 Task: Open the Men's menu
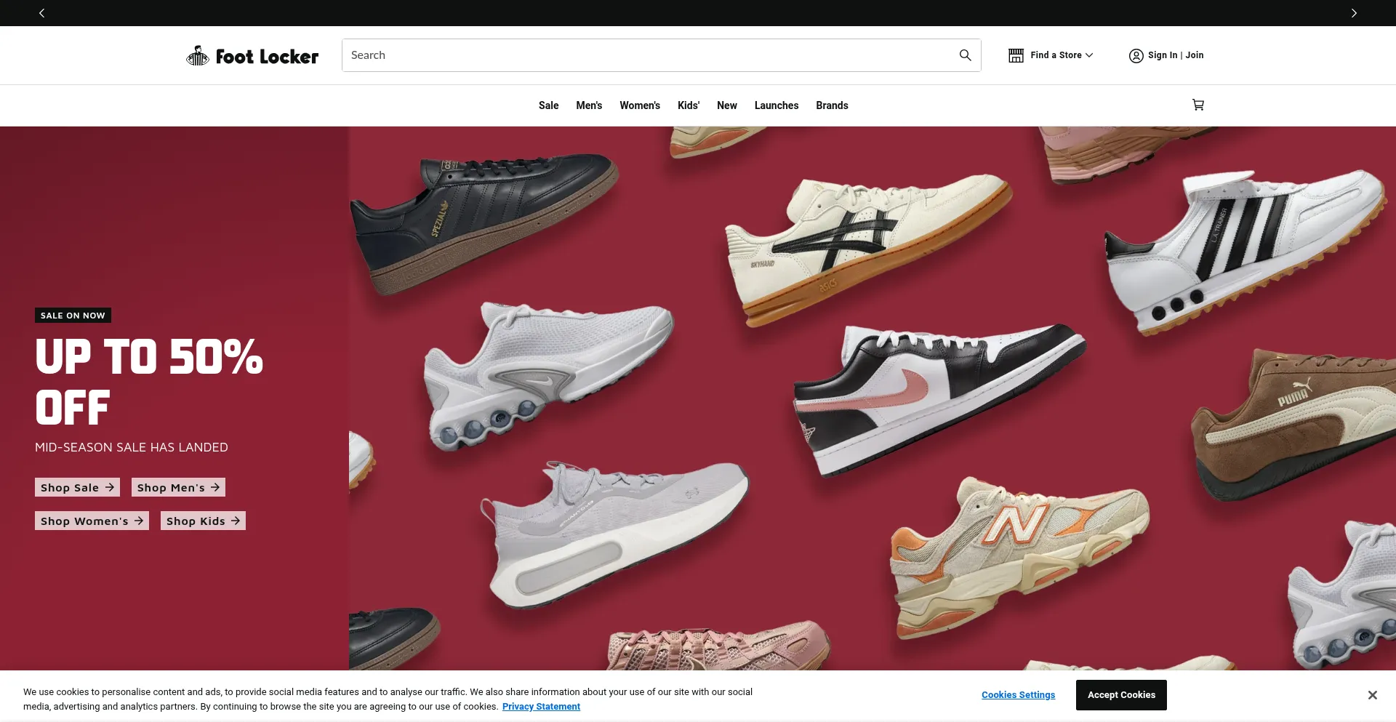(589, 105)
